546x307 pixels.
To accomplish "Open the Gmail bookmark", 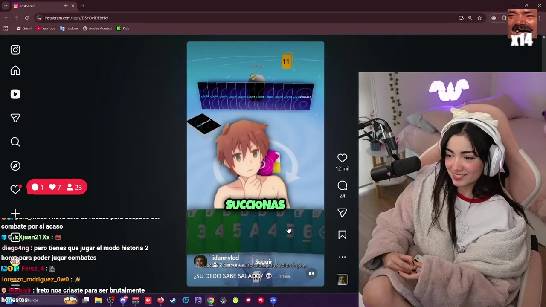I will point(24,29).
